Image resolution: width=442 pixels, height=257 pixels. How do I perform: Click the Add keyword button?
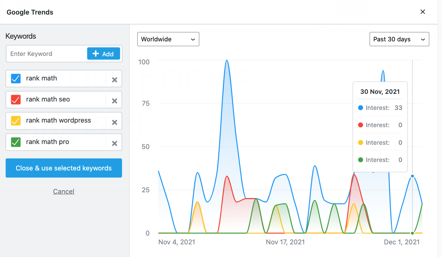point(103,54)
